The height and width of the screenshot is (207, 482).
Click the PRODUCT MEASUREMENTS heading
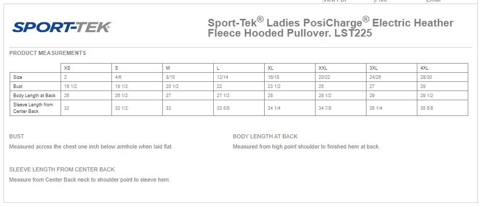(47, 53)
